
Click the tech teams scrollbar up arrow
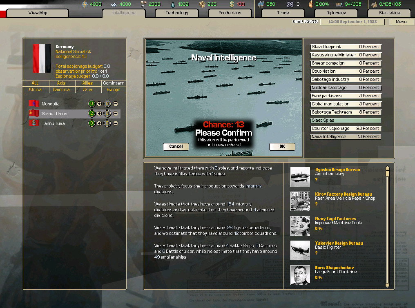click(x=388, y=168)
